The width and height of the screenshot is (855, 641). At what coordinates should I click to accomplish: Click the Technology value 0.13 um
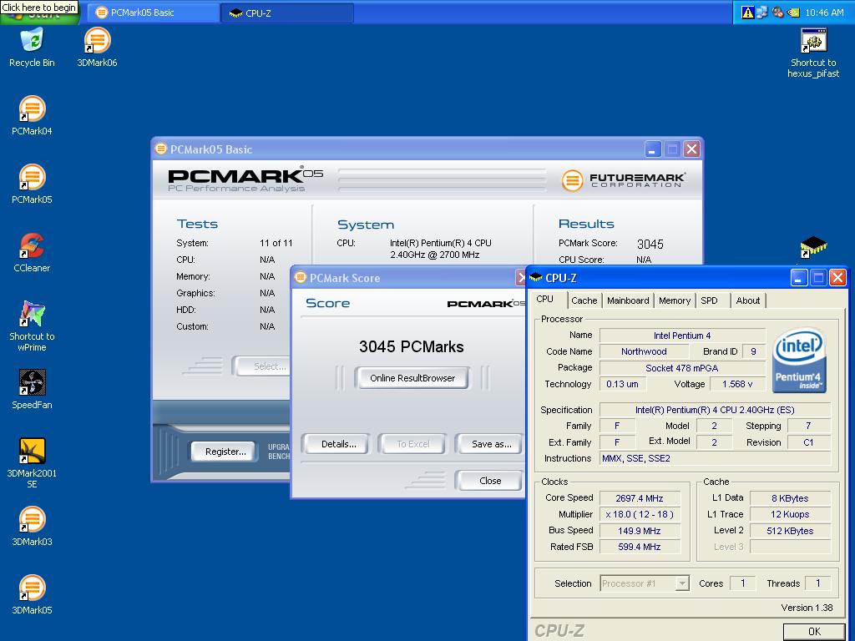(622, 384)
